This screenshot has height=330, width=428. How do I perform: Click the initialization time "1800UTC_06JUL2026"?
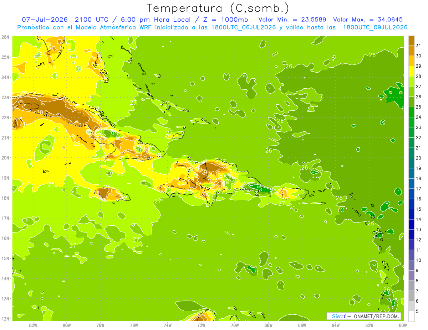tap(244, 27)
